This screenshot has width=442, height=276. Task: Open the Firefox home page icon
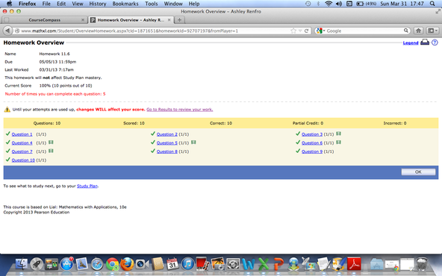(x=418, y=31)
